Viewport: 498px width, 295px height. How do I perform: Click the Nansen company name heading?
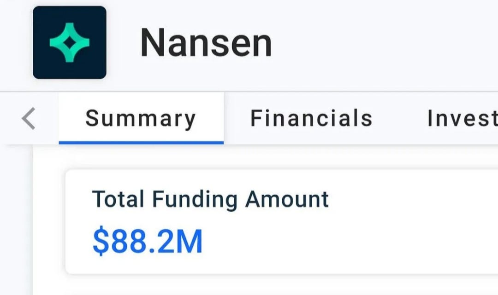[x=207, y=41]
